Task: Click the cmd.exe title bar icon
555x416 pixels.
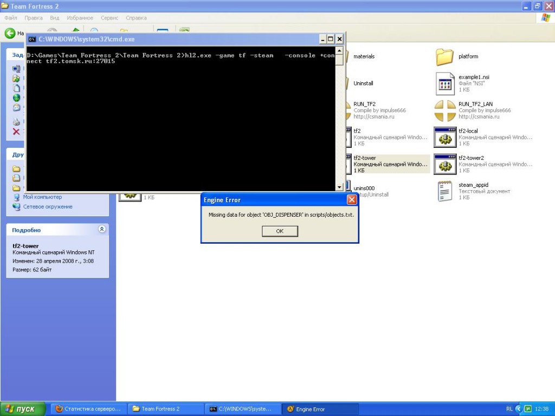Action: [32, 39]
